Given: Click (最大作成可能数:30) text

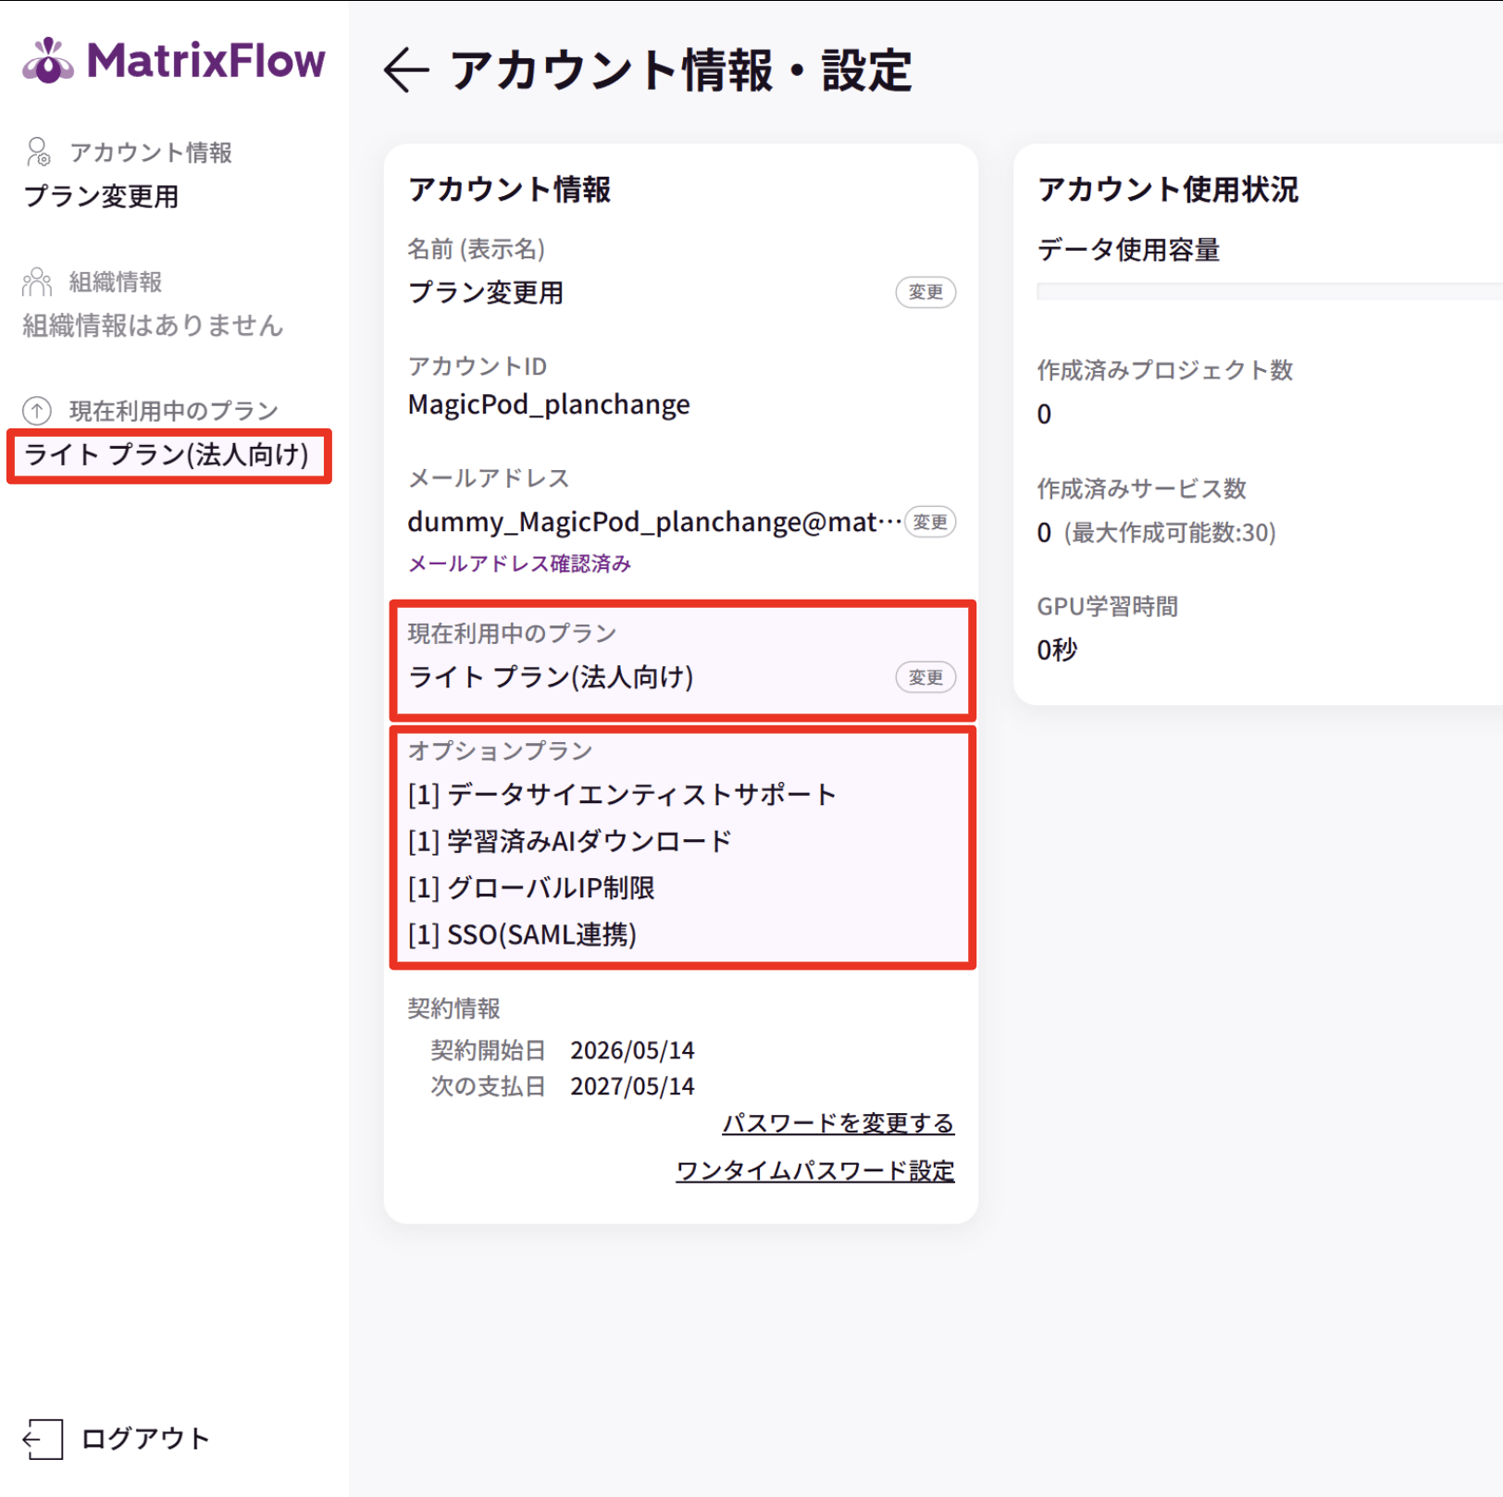Looking at the screenshot, I should [1170, 533].
